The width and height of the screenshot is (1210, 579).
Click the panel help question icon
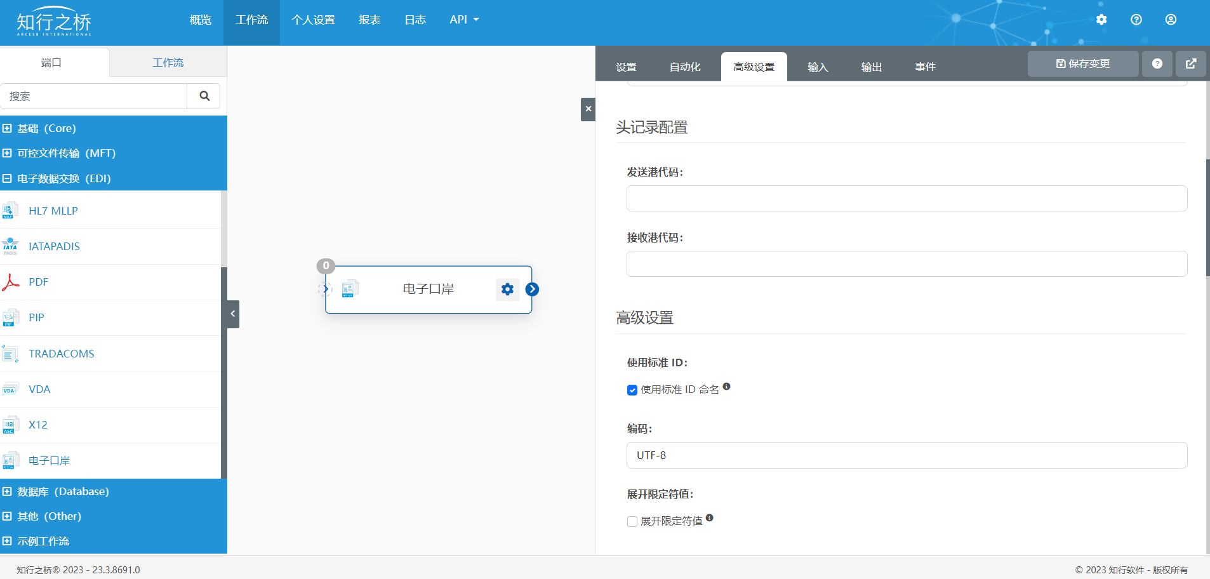pos(1157,63)
